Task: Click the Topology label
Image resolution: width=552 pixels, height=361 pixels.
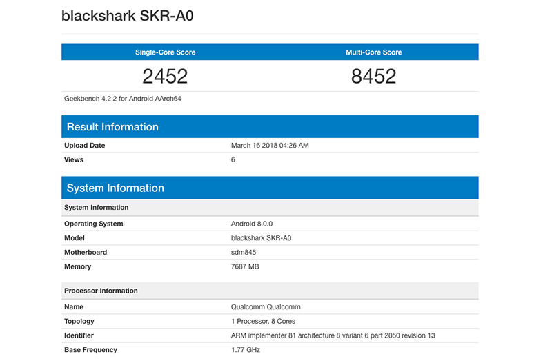Action: (x=79, y=321)
